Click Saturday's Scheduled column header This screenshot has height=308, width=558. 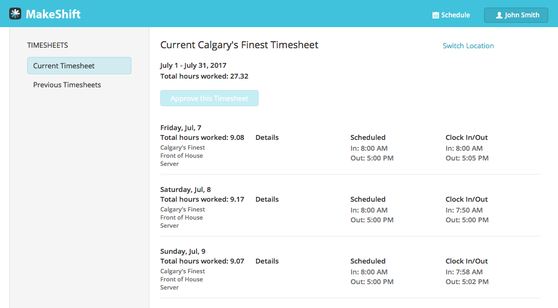pyautogui.click(x=368, y=199)
